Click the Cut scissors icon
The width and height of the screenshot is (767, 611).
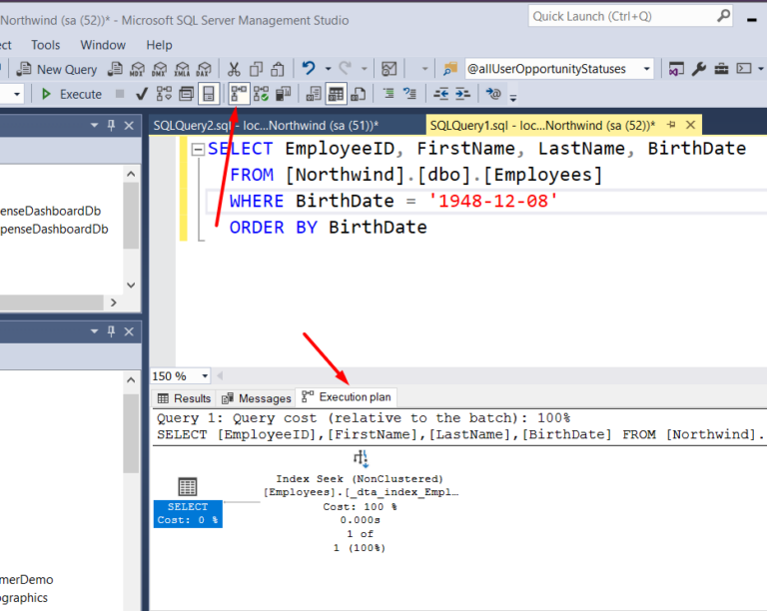234,69
